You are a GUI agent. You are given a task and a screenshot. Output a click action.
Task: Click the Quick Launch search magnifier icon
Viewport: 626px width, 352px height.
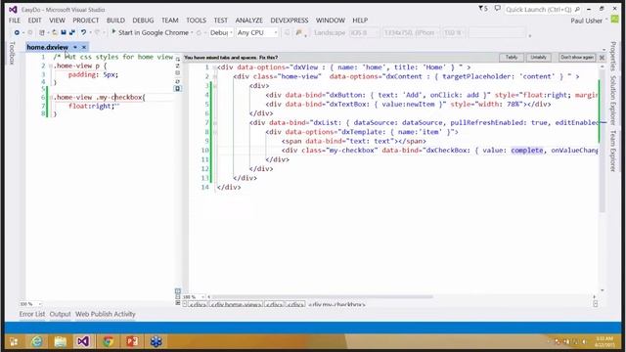(577, 9)
